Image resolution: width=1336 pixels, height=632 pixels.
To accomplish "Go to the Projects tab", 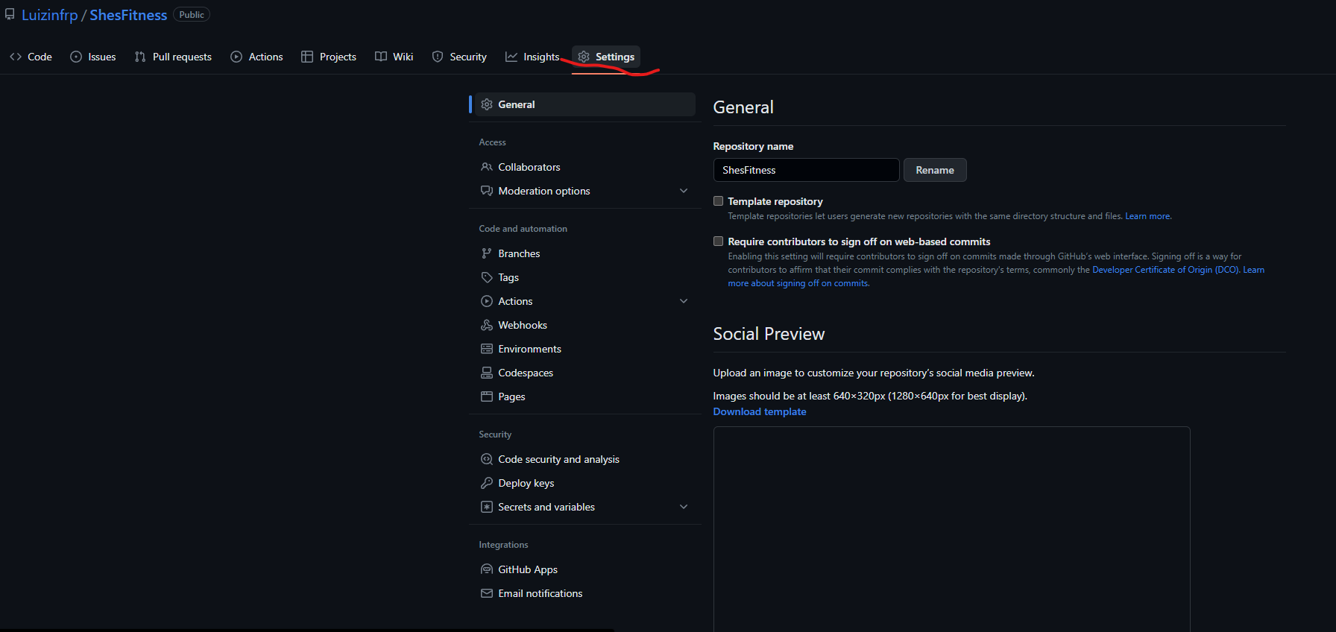I will (329, 57).
